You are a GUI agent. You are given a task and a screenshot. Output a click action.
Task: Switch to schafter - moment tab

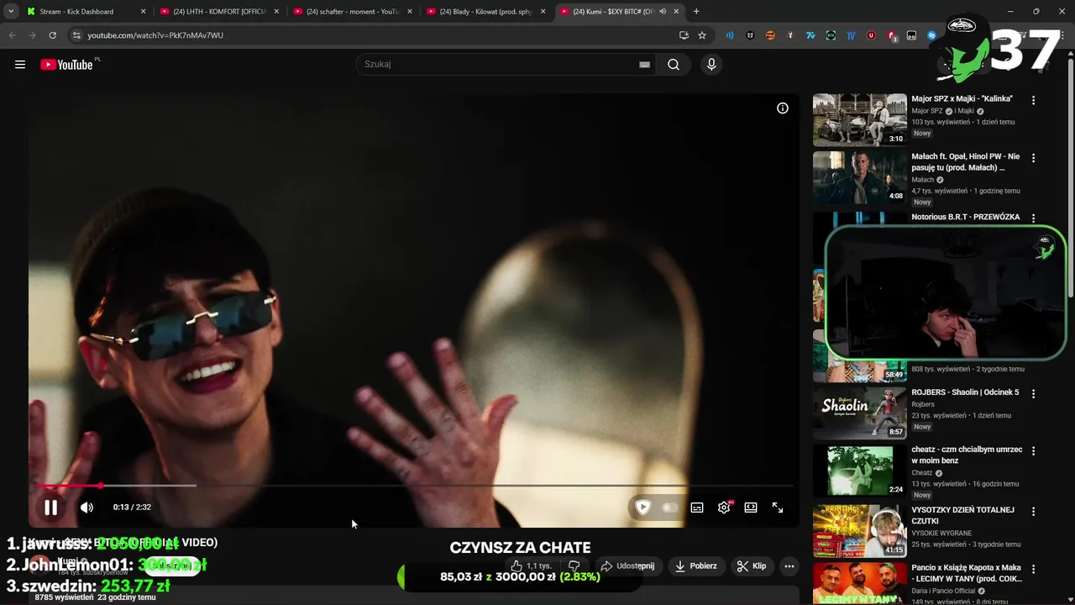point(352,12)
